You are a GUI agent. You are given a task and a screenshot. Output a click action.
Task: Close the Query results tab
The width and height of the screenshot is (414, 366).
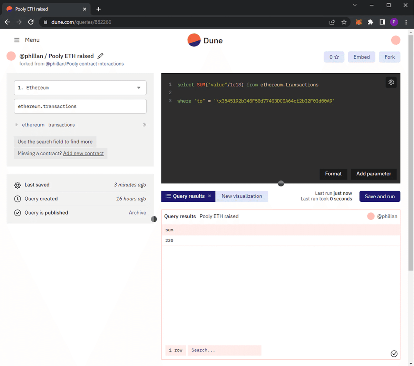tap(209, 196)
